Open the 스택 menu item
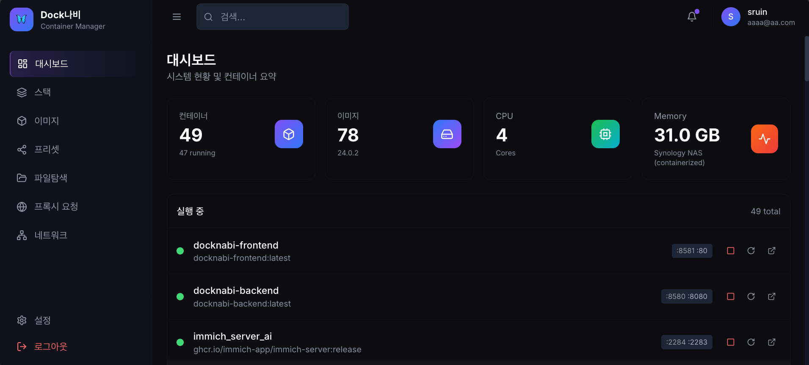Image resolution: width=809 pixels, height=365 pixels. point(42,92)
